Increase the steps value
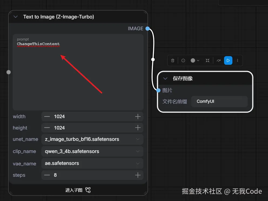268x201 pixels. (138, 175)
